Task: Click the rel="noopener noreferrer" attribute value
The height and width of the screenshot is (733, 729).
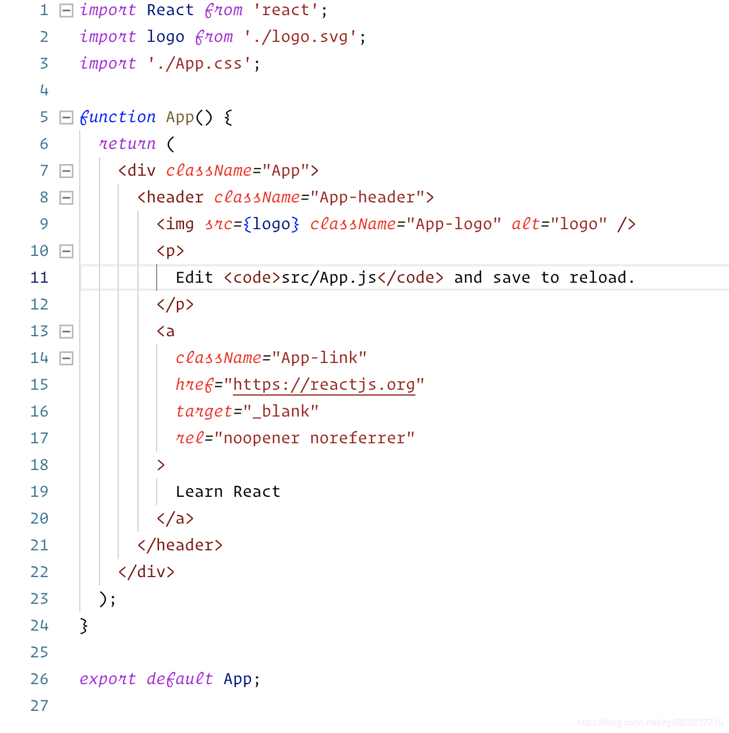Action: coord(314,438)
